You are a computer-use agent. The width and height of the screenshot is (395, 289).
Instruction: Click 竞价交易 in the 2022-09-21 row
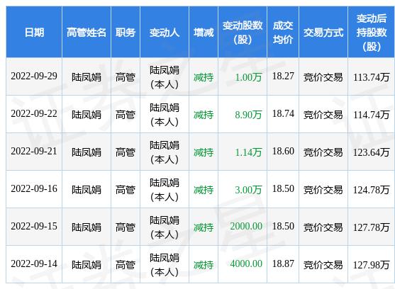[x=323, y=152]
